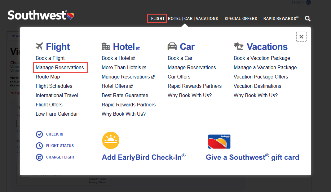
Task: Open VACATIONS navigation menu item
Action: click(207, 19)
